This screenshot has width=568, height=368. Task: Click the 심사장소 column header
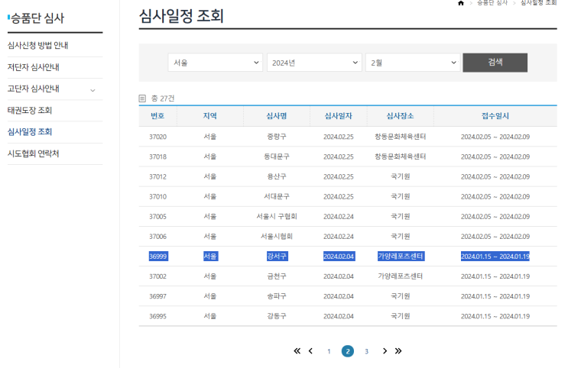(401, 116)
